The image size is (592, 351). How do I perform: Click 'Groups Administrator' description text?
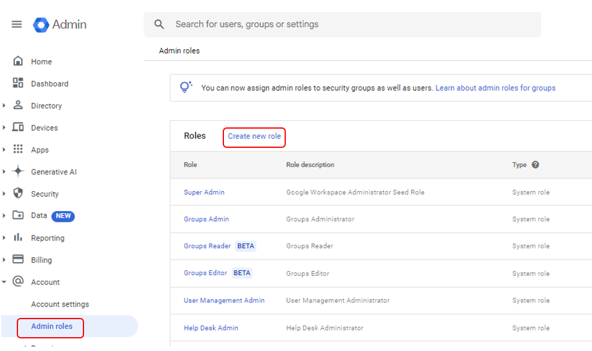point(320,219)
